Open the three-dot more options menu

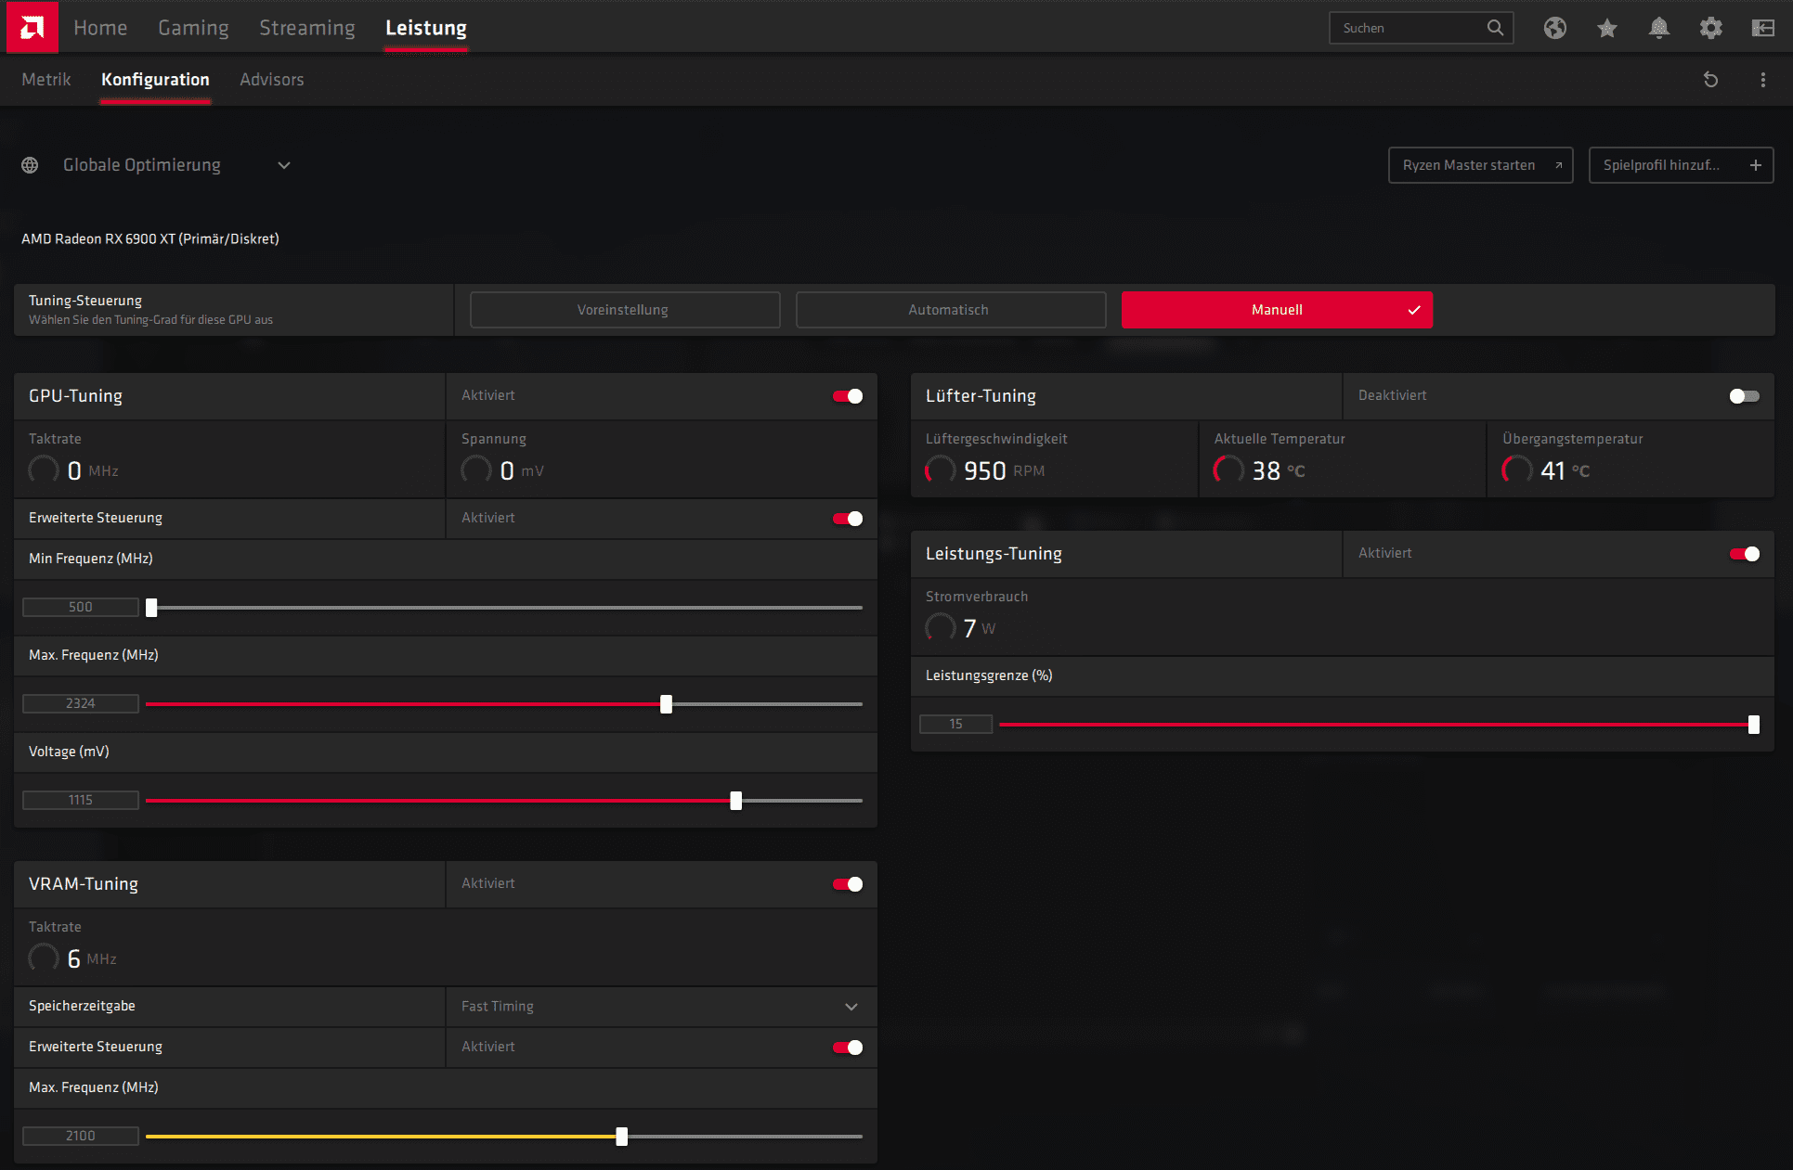click(1763, 80)
